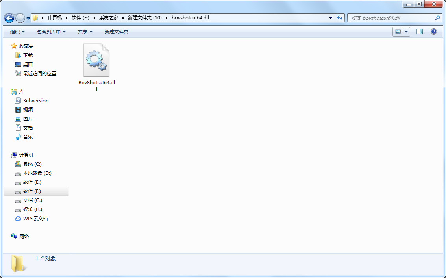
Task: Click the refresh button beside address bar
Action: tap(340, 18)
